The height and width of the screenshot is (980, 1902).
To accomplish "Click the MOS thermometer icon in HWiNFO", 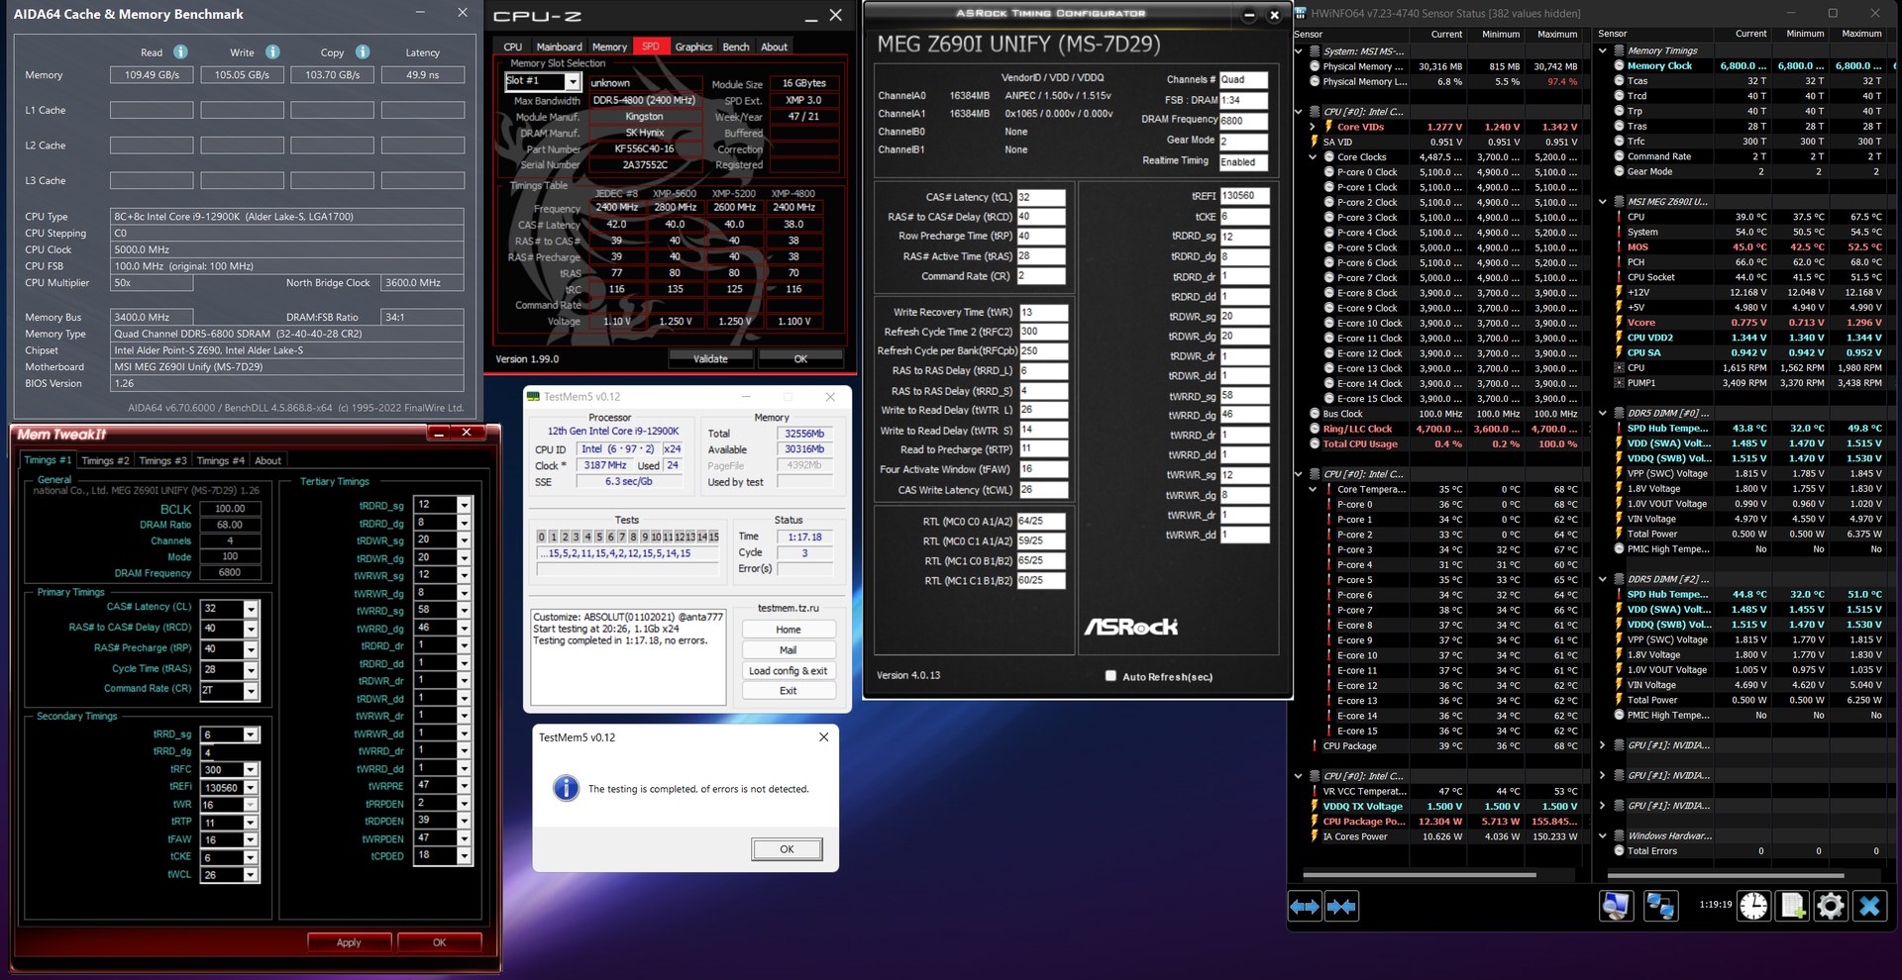I will click(x=1618, y=247).
